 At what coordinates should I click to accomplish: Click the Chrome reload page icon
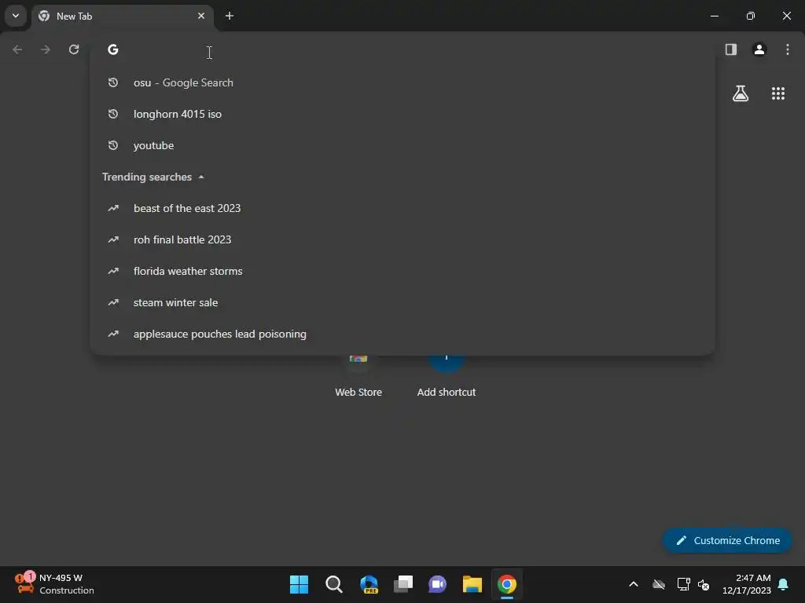pos(74,49)
